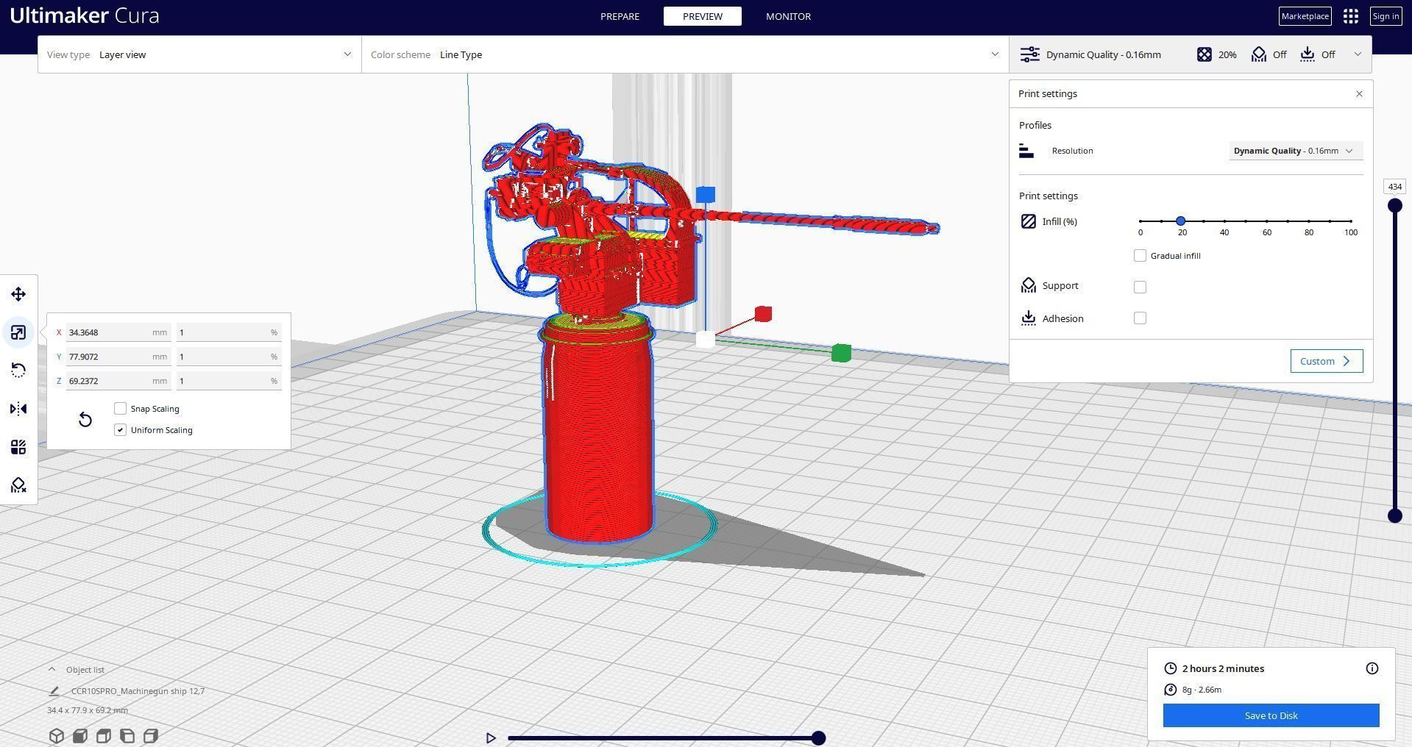
Task: Reset the model scale
Action: (x=85, y=419)
